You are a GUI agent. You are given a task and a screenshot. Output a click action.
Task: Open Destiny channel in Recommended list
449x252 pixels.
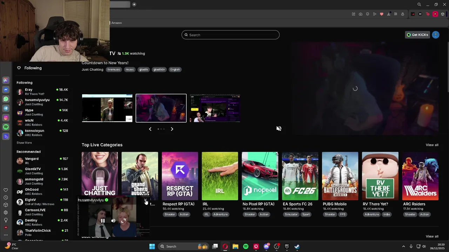[42, 222]
